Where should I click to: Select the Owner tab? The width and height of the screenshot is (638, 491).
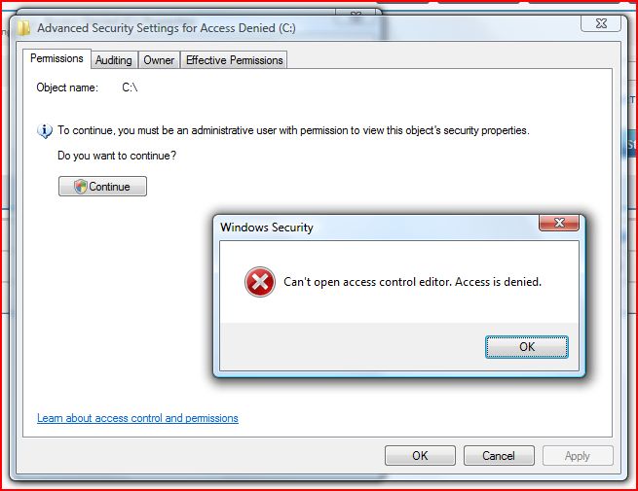coord(159,60)
